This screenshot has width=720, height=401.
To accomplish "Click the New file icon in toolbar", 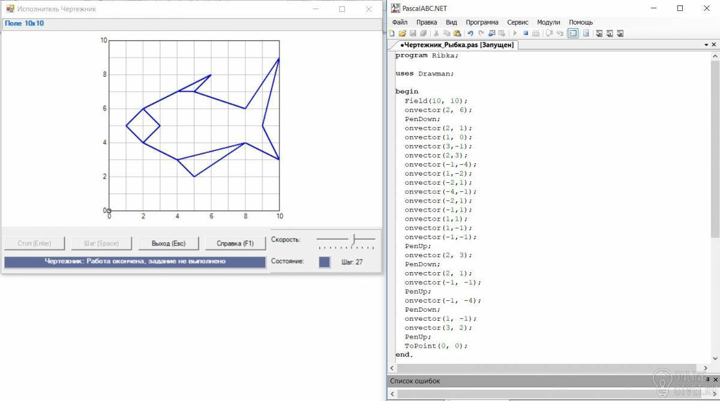I will pyautogui.click(x=391, y=34).
